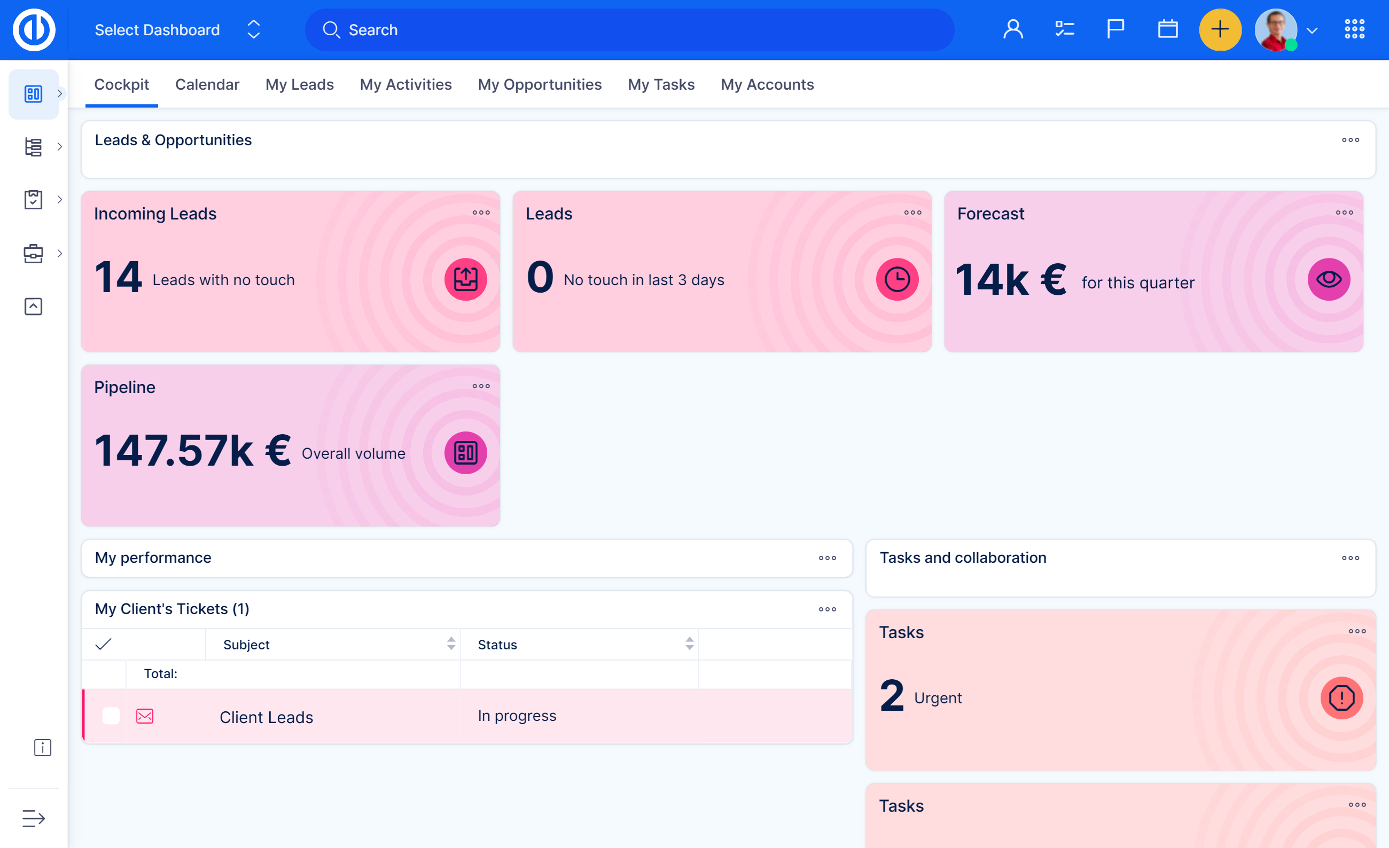
Task: Expand the sidebar with bottom arrow icon
Action: pos(33,818)
